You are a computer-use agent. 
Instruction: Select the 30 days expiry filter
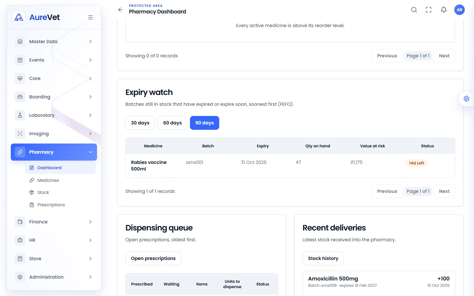pyautogui.click(x=140, y=123)
